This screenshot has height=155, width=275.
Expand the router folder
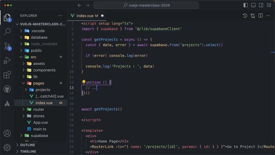(x=41, y=109)
